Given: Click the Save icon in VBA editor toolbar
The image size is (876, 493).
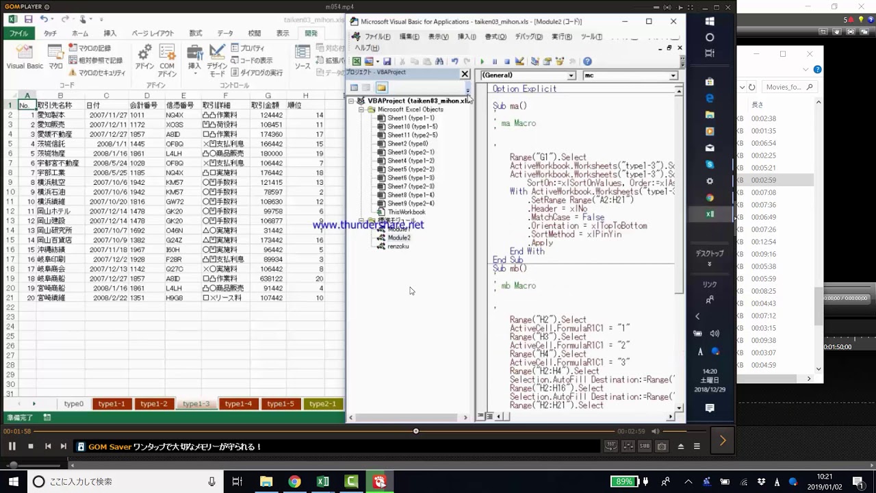Looking at the screenshot, I should (387, 62).
